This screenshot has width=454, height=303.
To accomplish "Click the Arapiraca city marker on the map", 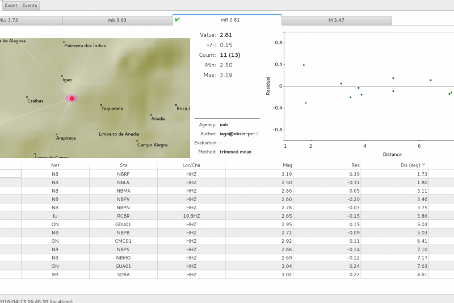I will click(x=56, y=135).
